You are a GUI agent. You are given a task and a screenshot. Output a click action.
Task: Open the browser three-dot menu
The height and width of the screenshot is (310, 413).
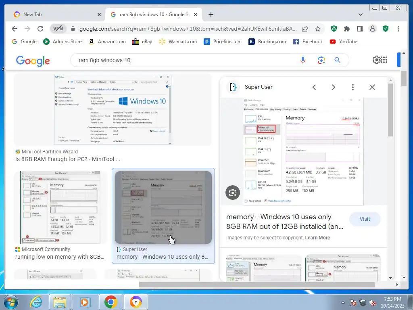point(398,29)
